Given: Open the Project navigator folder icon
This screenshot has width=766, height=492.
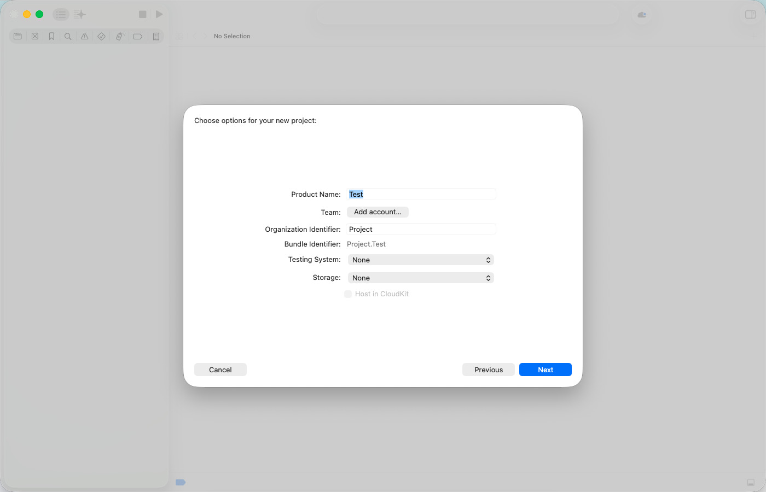Looking at the screenshot, I should (x=18, y=37).
